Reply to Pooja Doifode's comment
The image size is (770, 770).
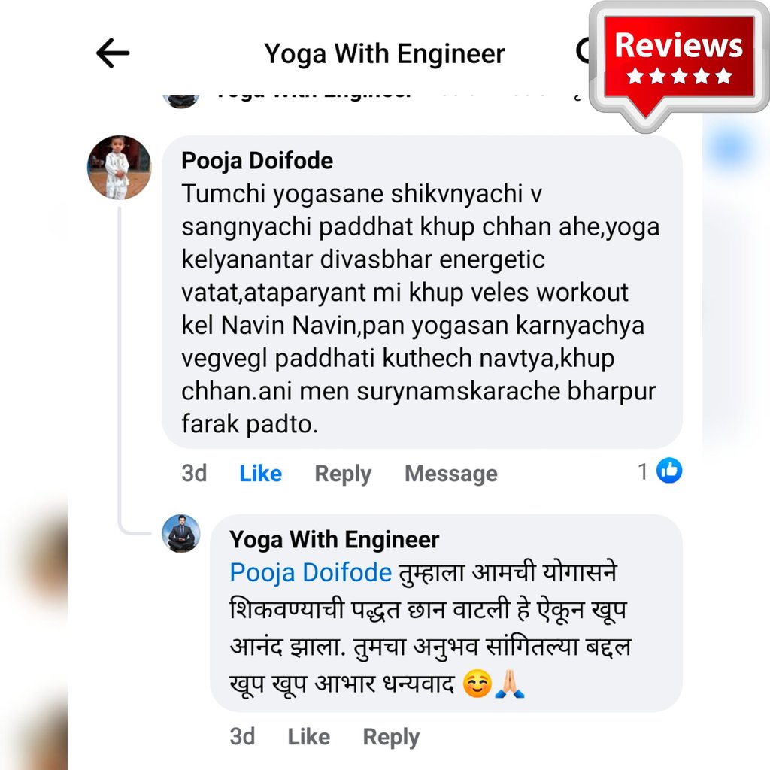pos(343,474)
